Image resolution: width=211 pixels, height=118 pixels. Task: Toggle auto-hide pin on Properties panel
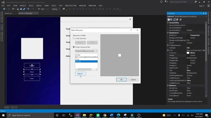tap(203, 13)
